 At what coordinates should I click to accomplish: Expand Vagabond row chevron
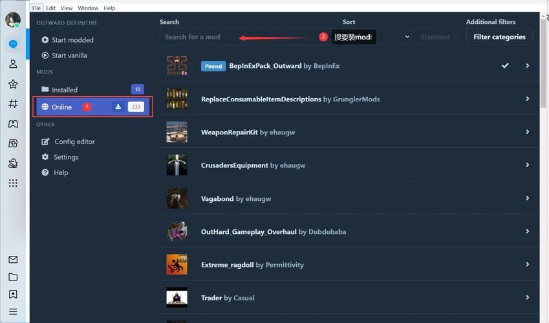click(527, 198)
